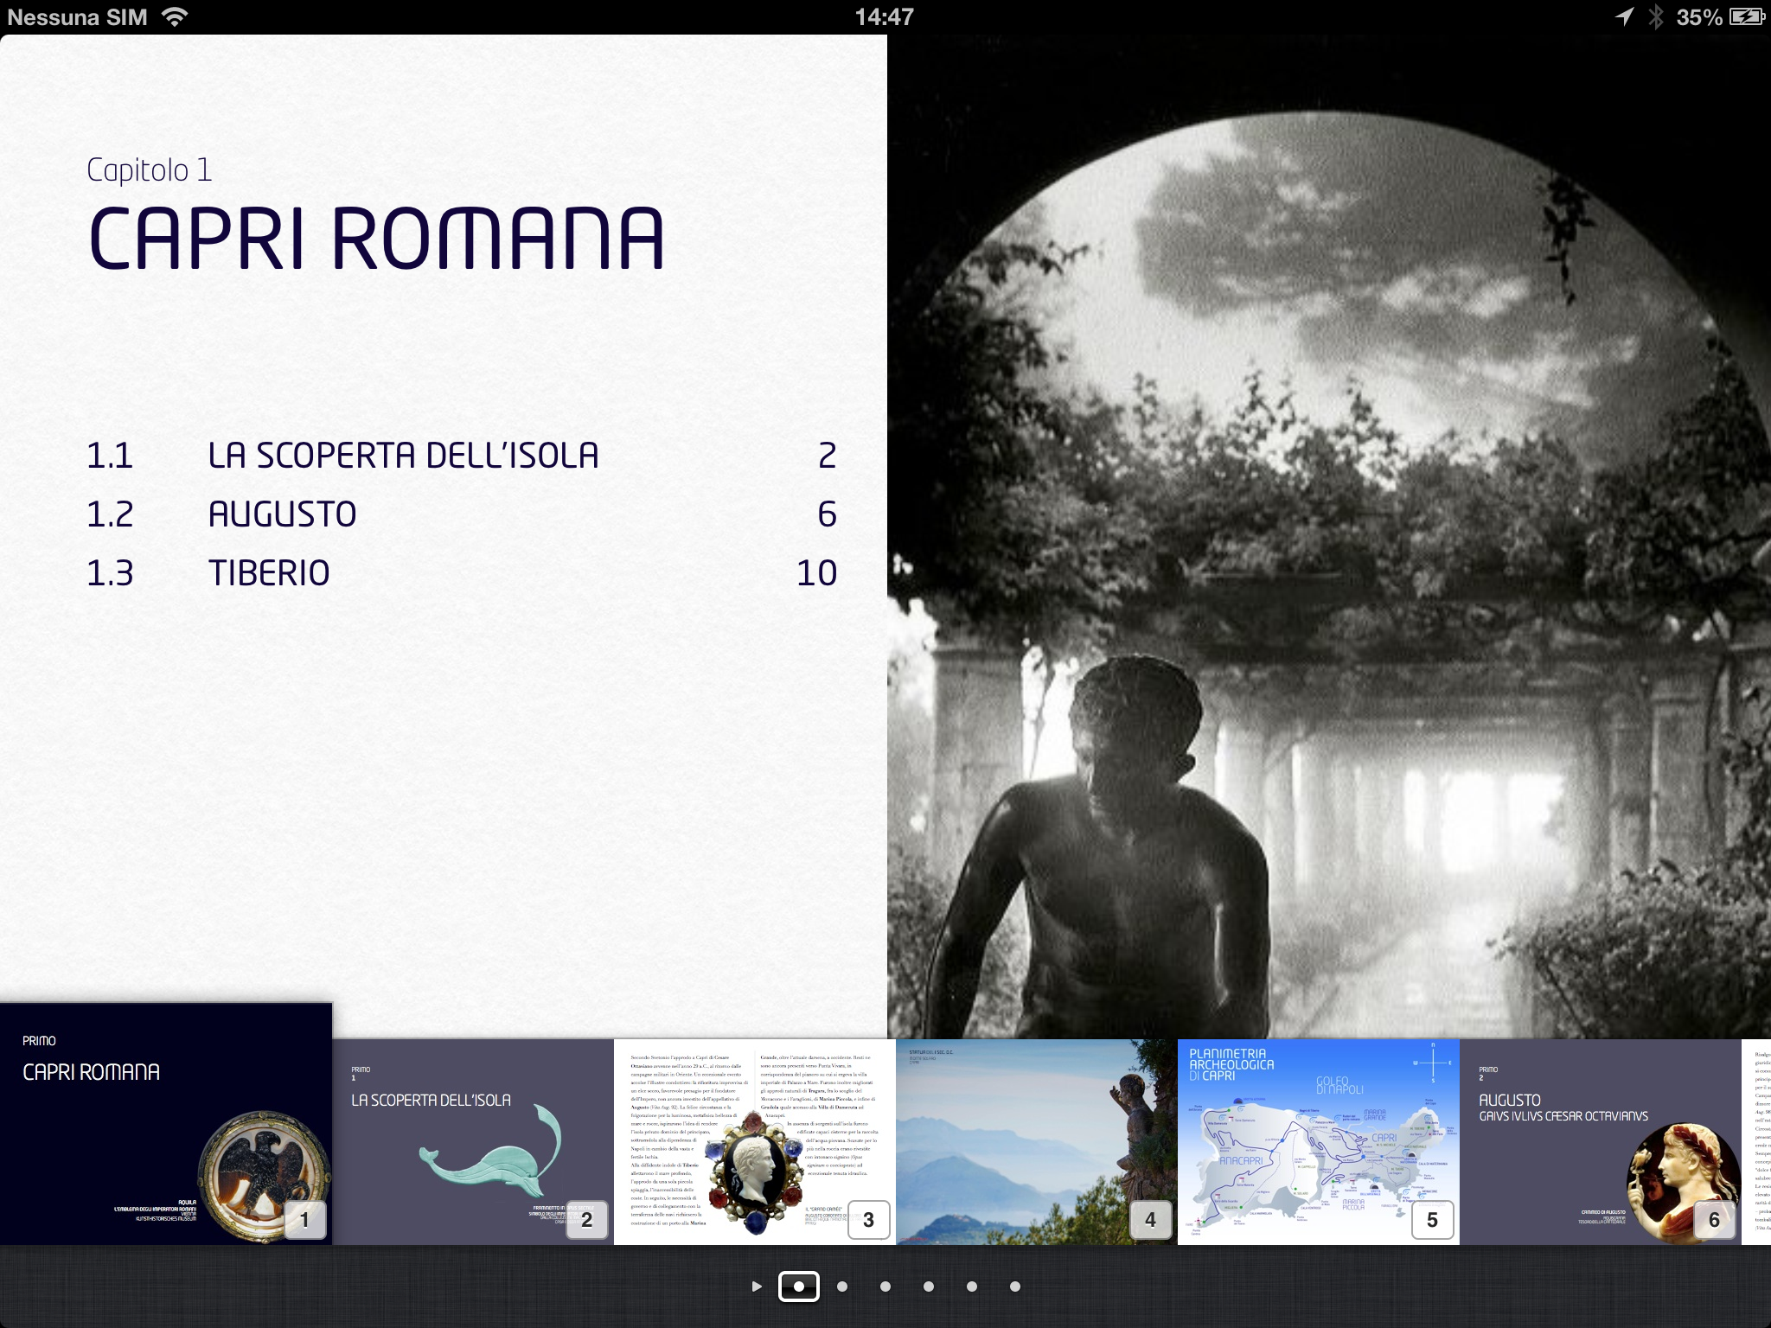This screenshot has height=1328, width=1771.
Task: Tap the play triangle in the page navigator
Action: pos(757,1286)
